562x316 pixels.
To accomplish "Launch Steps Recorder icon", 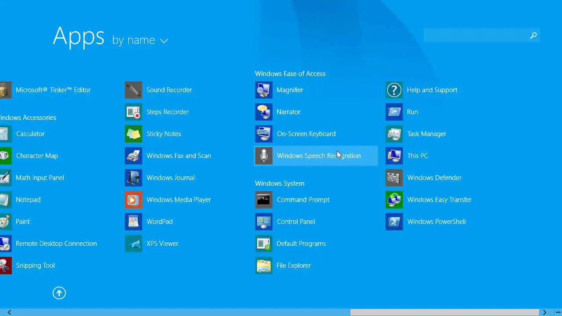I will [x=133, y=112].
